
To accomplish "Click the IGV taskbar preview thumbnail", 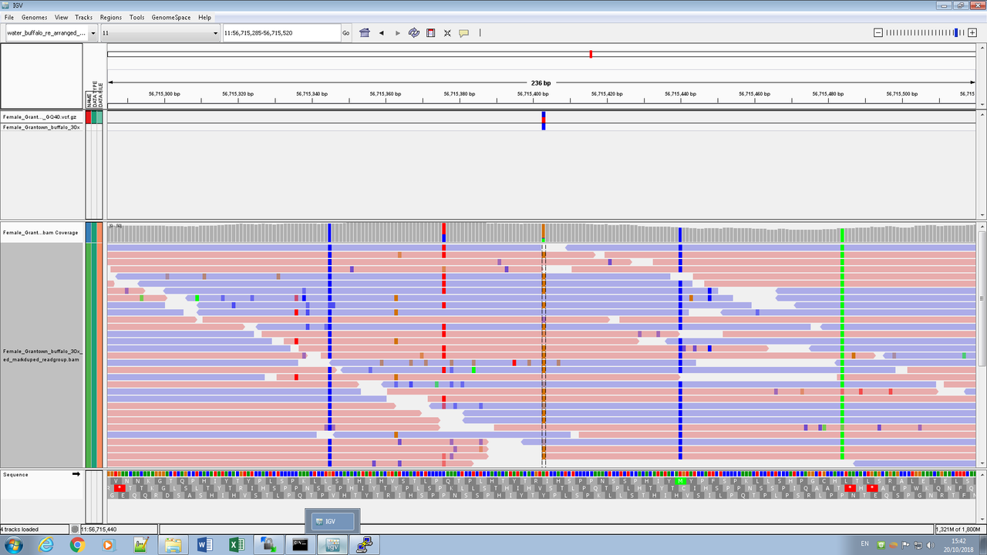I will pyautogui.click(x=332, y=521).
